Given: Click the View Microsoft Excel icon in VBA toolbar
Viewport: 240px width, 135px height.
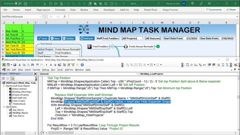Looking at the screenshot, I should (x=4, y=65).
